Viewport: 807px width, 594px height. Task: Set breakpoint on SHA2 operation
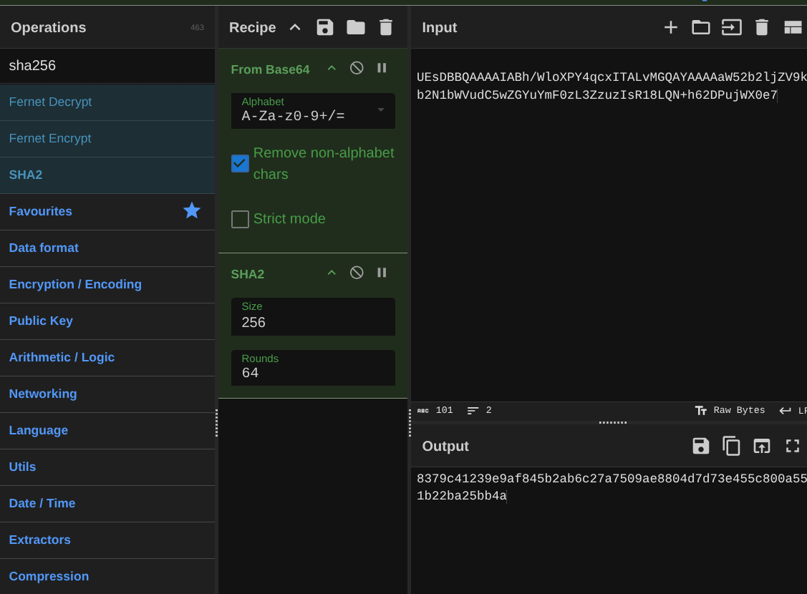point(382,273)
